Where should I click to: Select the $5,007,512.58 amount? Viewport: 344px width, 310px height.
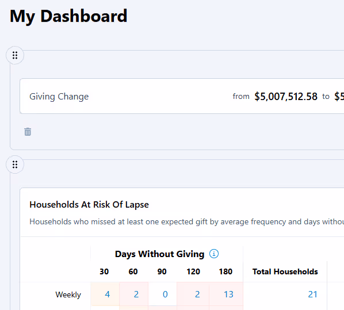pyautogui.click(x=286, y=97)
